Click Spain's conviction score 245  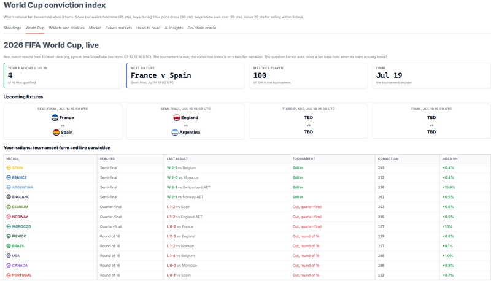click(x=381, y=167)
